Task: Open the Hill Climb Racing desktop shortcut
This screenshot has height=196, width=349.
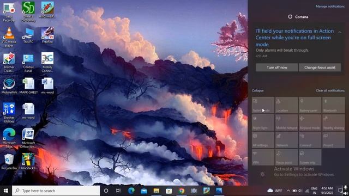Action: point(47,10)
